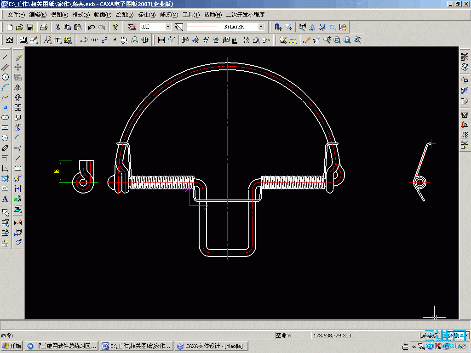Click the linear dimension tool icon
Image resolution: width=471 pixels, height=353 pixels.
tap(161, 40)
